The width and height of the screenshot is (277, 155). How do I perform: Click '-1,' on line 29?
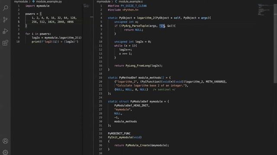point(116,118)
